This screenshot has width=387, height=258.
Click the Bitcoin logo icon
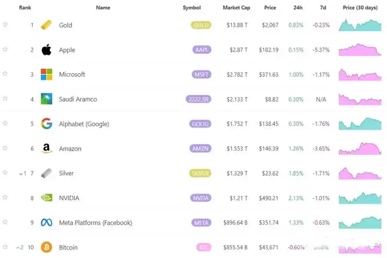(x=47, y=247)
